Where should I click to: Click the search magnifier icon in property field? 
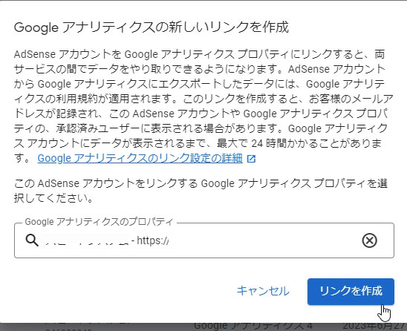coord(32,240)
